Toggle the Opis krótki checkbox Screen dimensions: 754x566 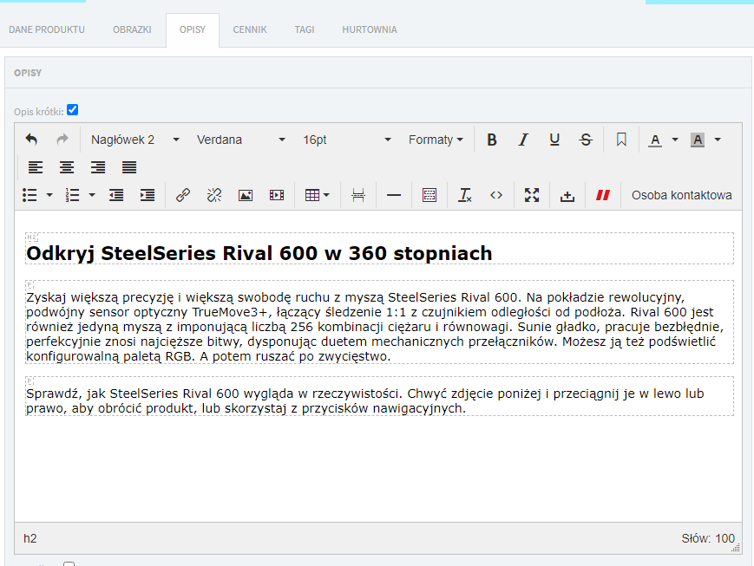coord(73,110)
